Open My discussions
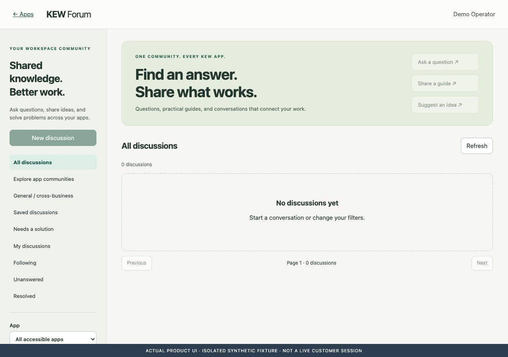The width and height of the screenshot is (508, 357). tap(53, 246)
